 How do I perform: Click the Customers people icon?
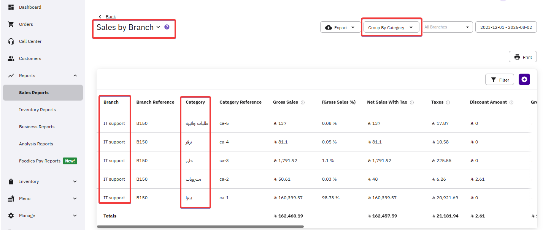11,58
